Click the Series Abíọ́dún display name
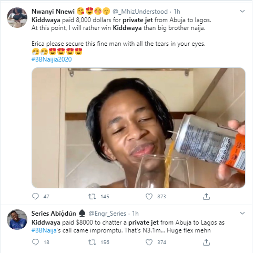 click(x=54, y=214)
